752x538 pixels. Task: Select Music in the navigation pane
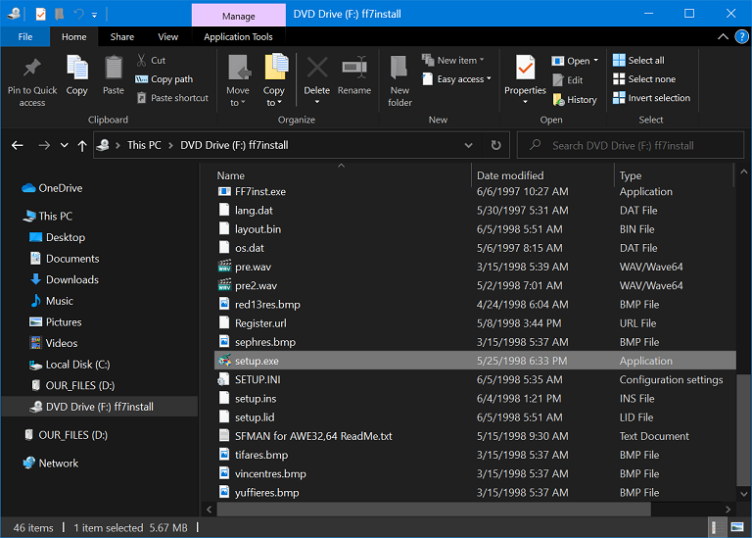(x=51, y=301)
